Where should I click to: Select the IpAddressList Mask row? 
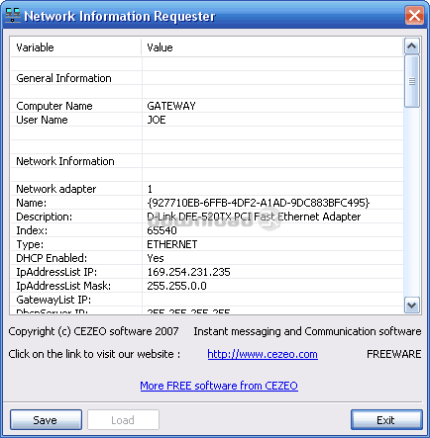click(x=207, y=286)
